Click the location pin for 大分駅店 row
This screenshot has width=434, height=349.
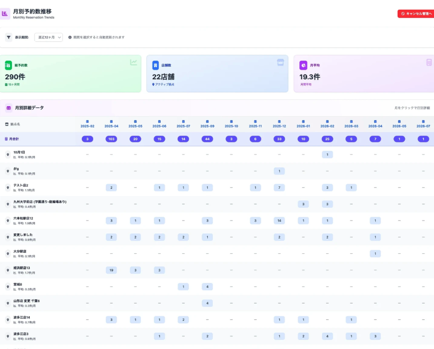tap(8, 254)
